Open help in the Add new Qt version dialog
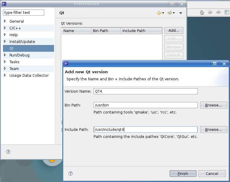The image size is (230, 182). (71, 173)
